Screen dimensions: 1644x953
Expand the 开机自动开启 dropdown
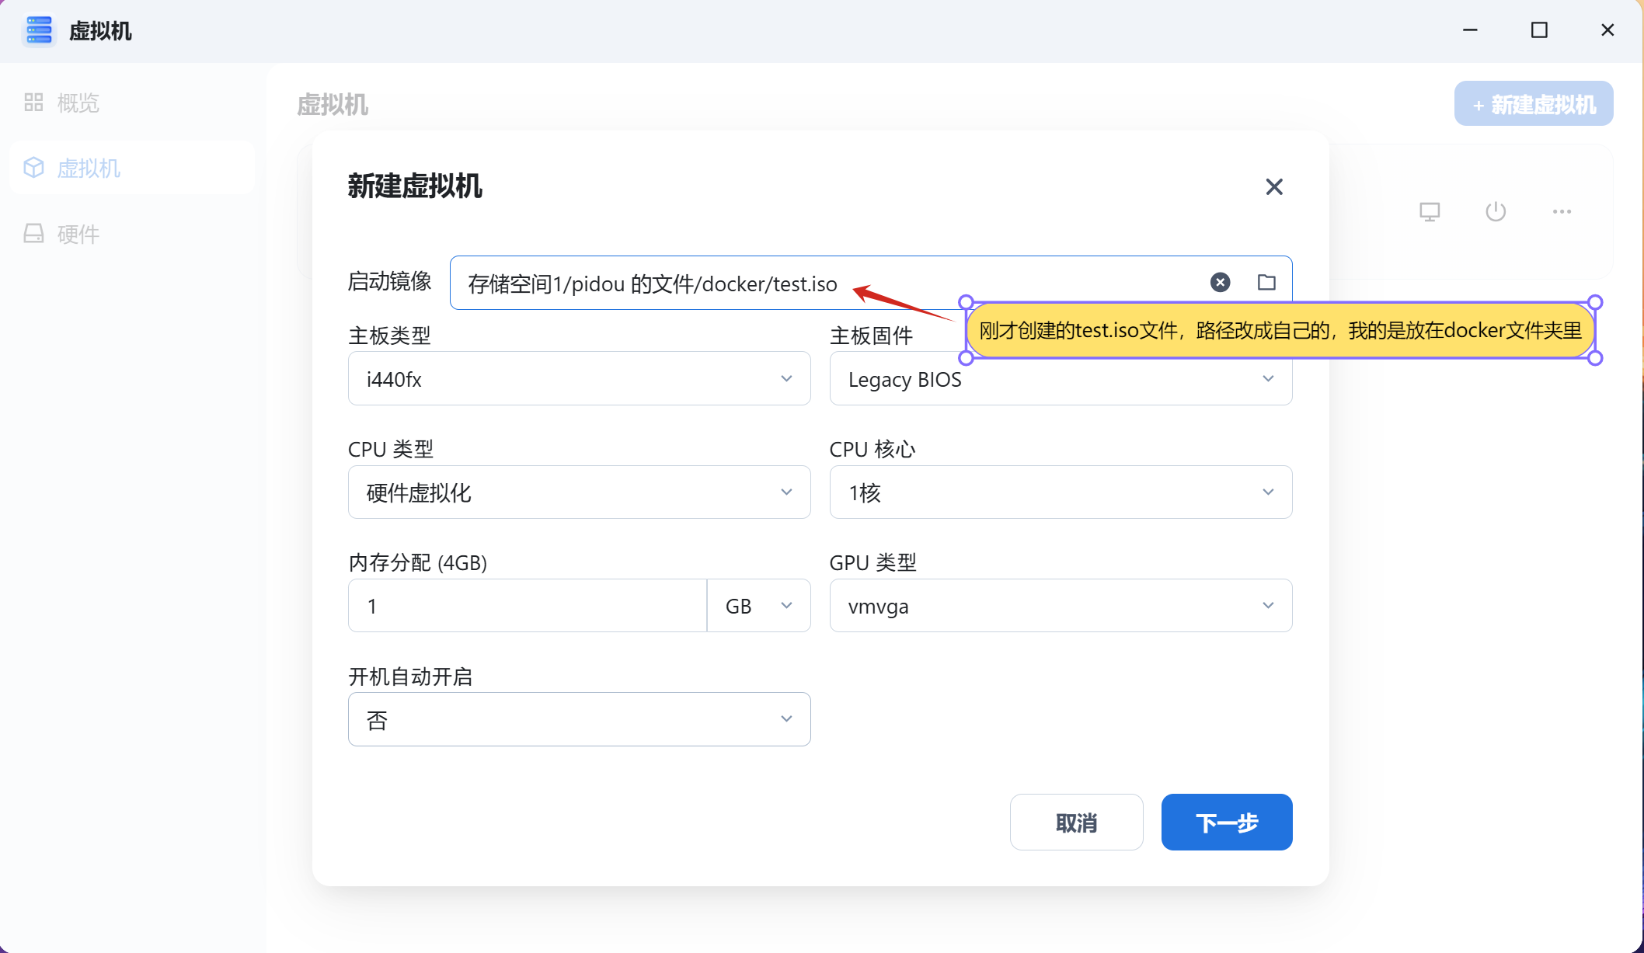point(579,719)
